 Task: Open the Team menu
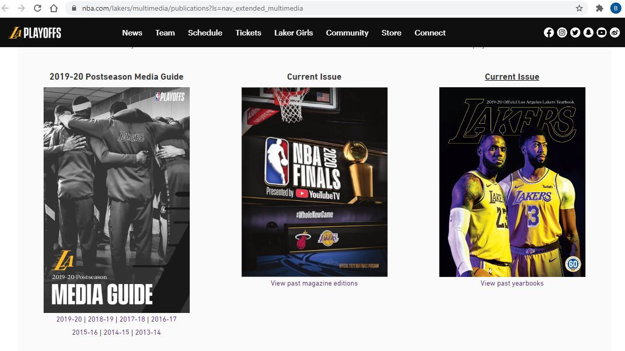click(x=165, y=33)
